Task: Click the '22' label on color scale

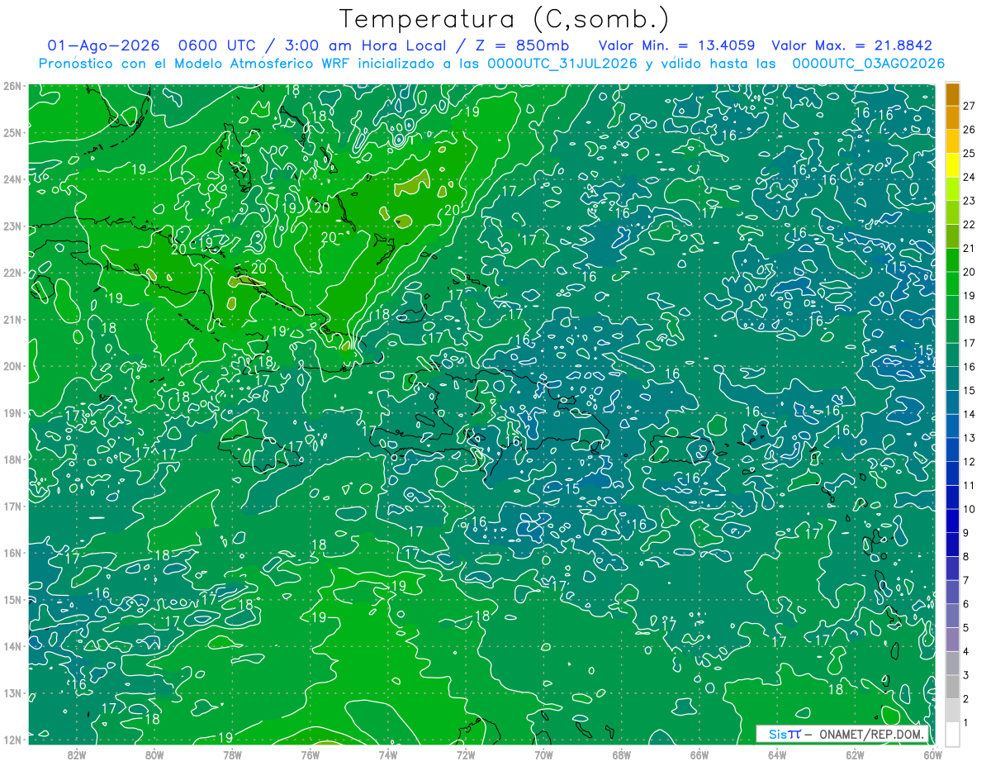Action: (970, 225)
